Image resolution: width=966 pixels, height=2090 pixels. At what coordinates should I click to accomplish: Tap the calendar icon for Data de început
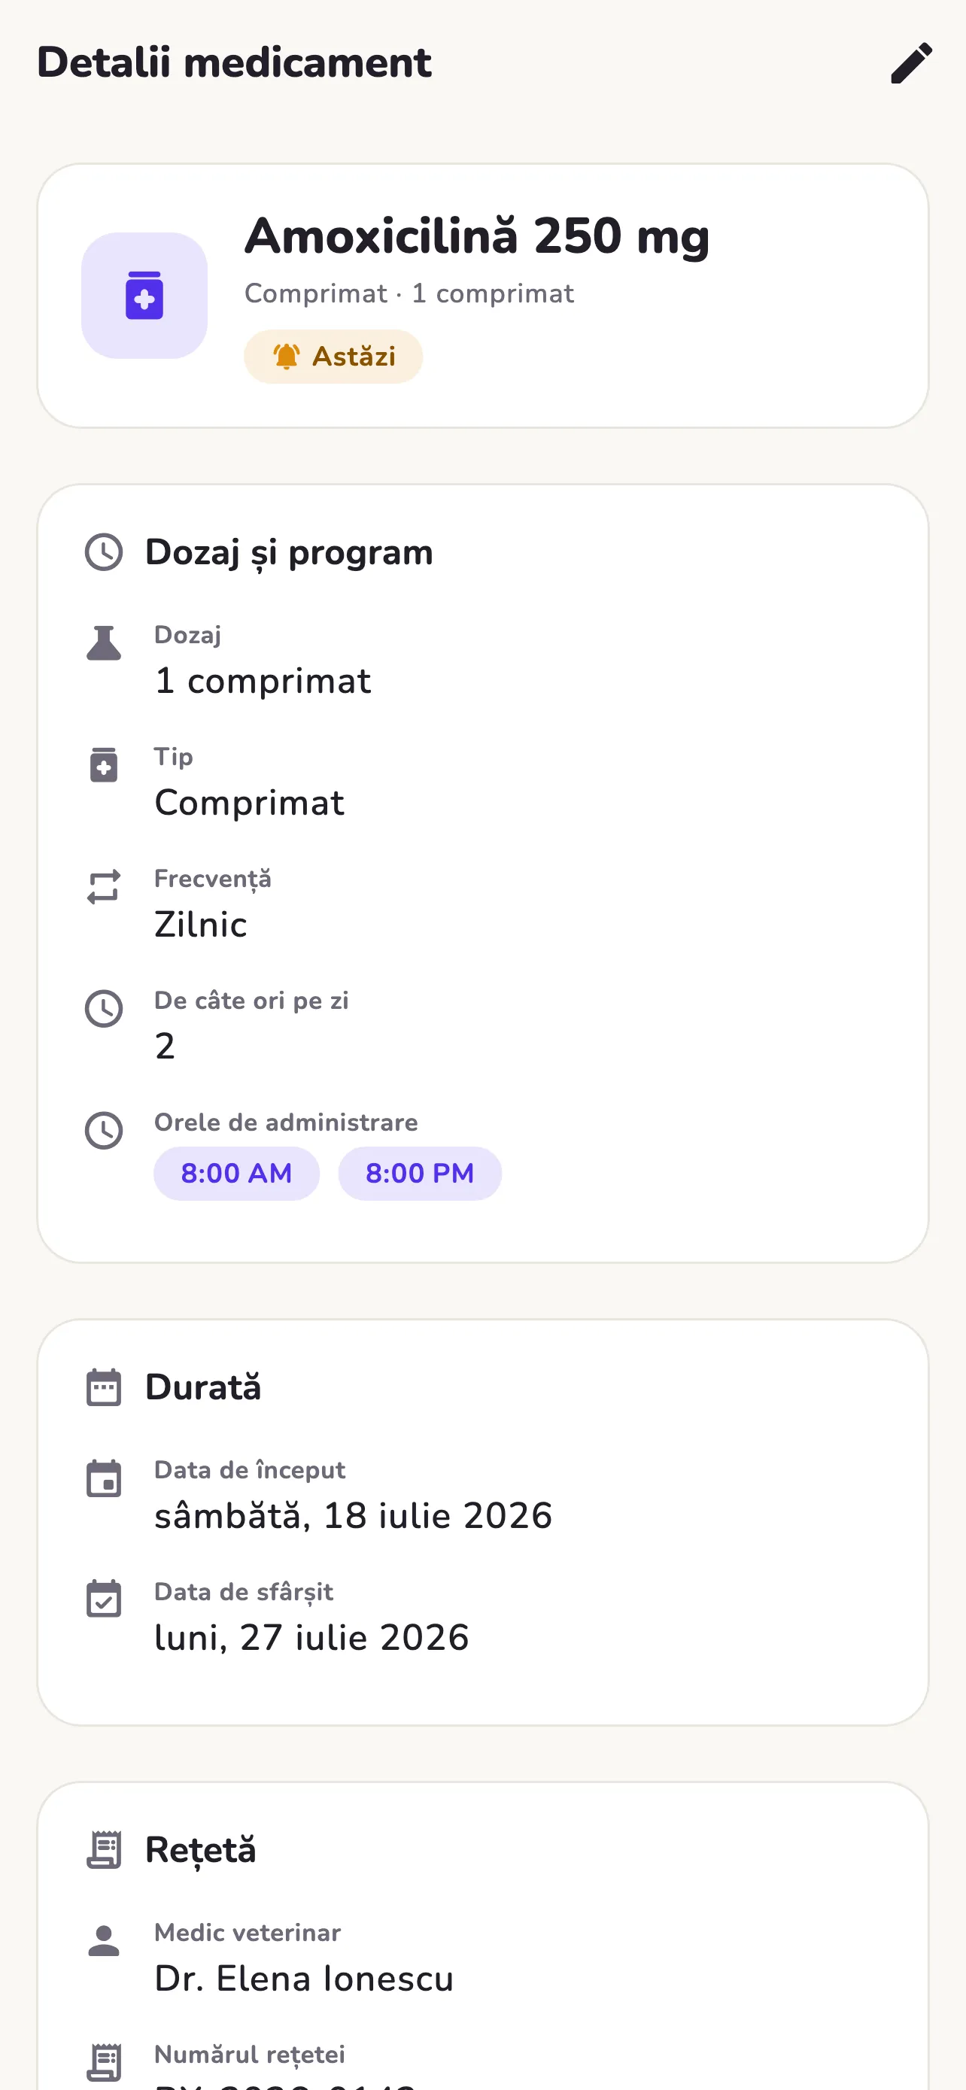pos(104,1478)
